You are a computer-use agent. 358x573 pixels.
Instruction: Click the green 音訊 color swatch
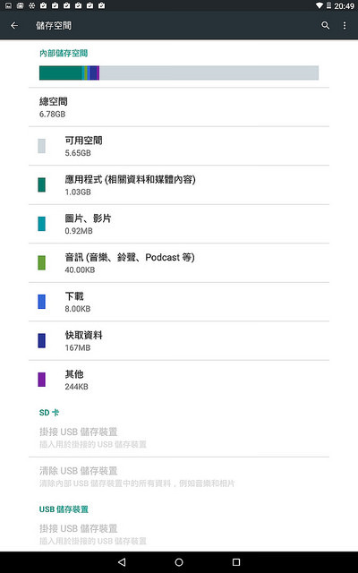point(42,262)
